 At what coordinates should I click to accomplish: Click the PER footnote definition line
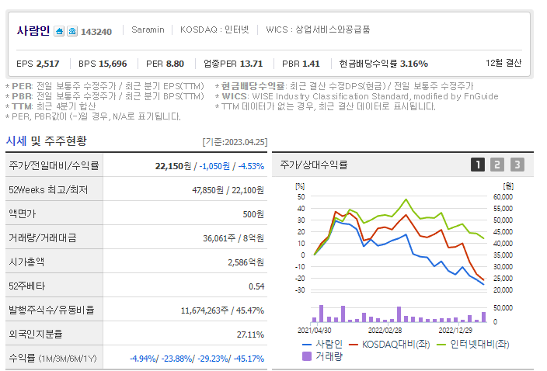(x=105, y=86)
